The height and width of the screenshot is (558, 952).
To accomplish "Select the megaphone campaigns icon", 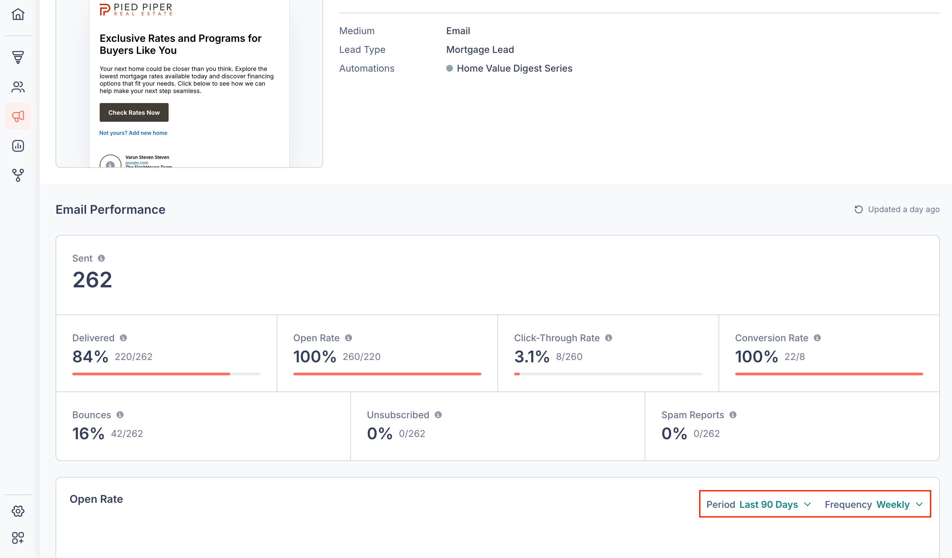I will pyautogui.click(x=18, y=116).
